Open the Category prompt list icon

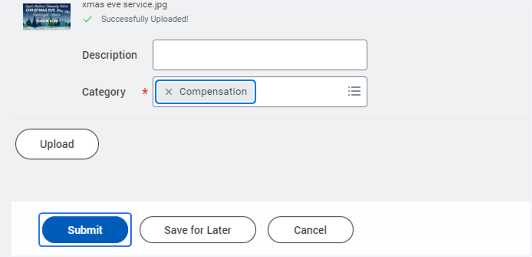pos(354,91)
